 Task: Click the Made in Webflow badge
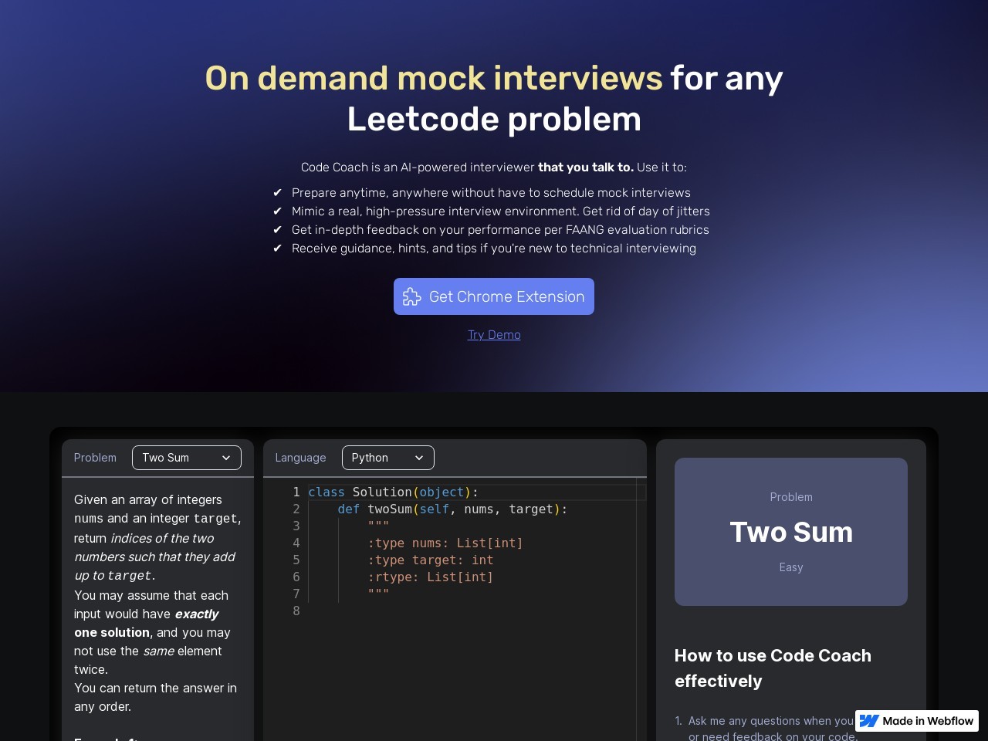tap(917, 721)
